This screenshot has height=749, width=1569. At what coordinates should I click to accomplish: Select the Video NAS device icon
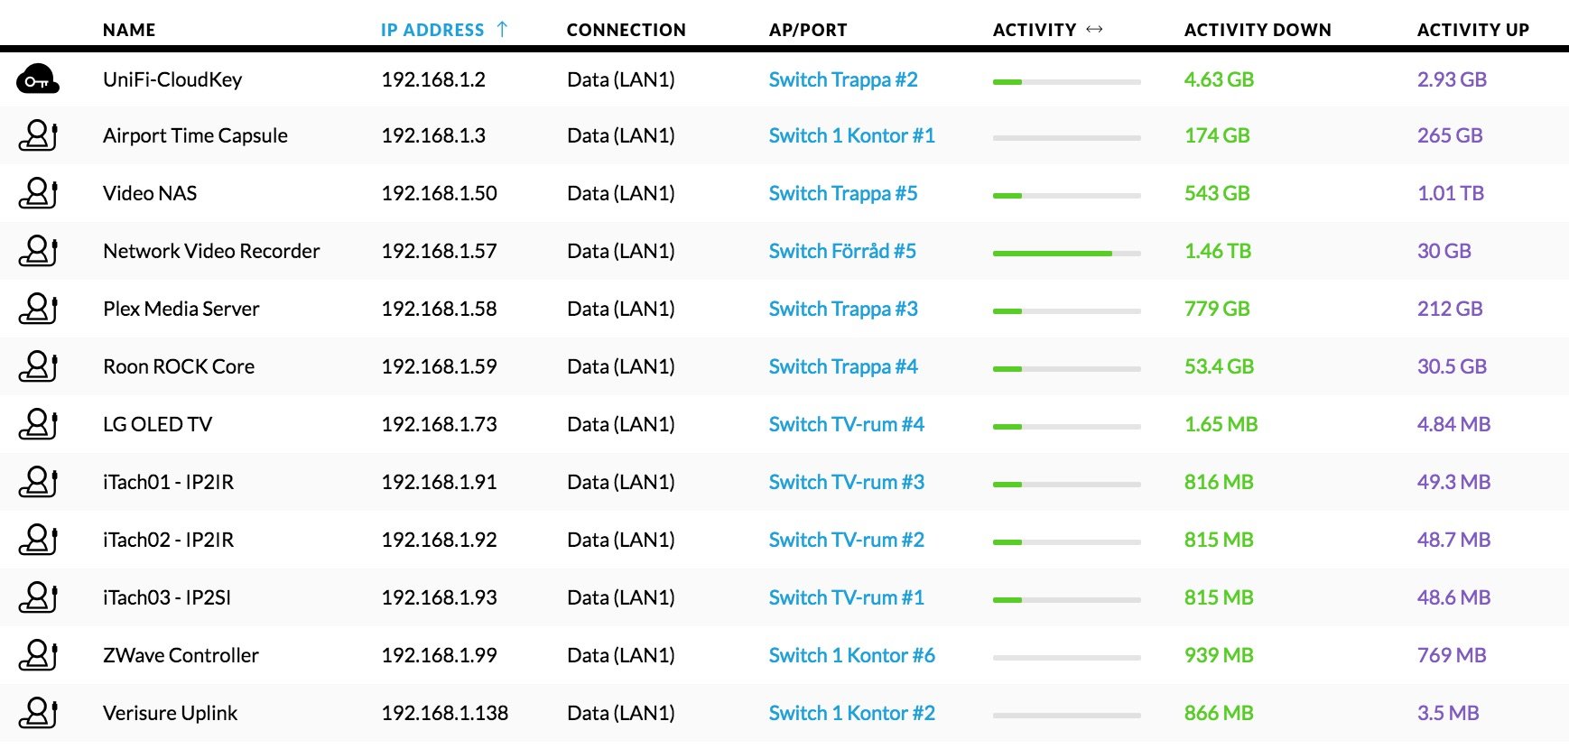[x=38, y=193]
